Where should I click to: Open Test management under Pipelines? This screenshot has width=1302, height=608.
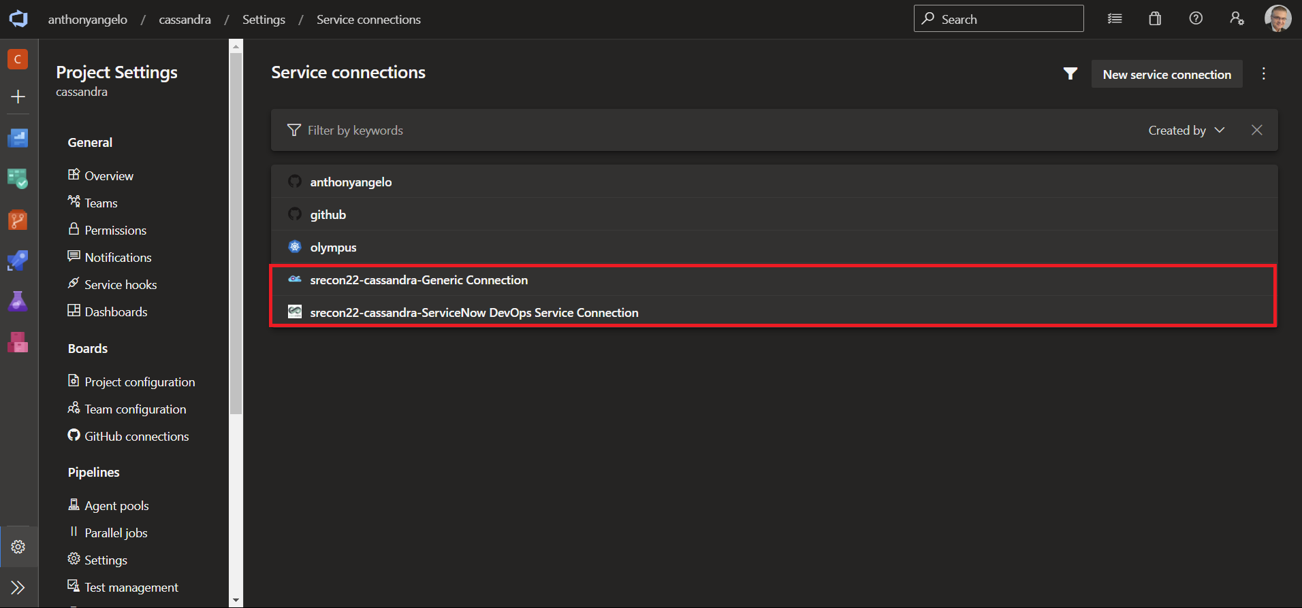[x=123, y=587]
